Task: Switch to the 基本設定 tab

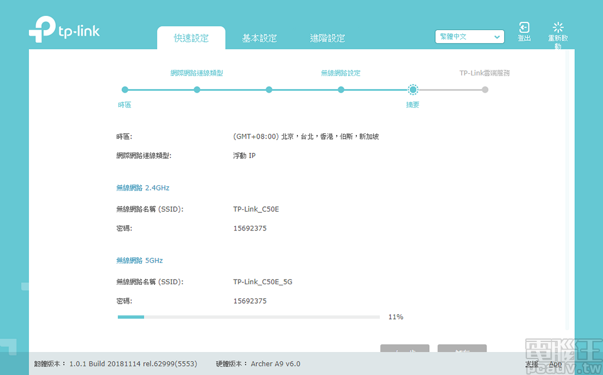Action: coord(259,37)
